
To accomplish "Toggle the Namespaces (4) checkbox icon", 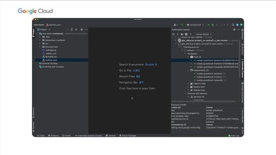I will (182, 47).
